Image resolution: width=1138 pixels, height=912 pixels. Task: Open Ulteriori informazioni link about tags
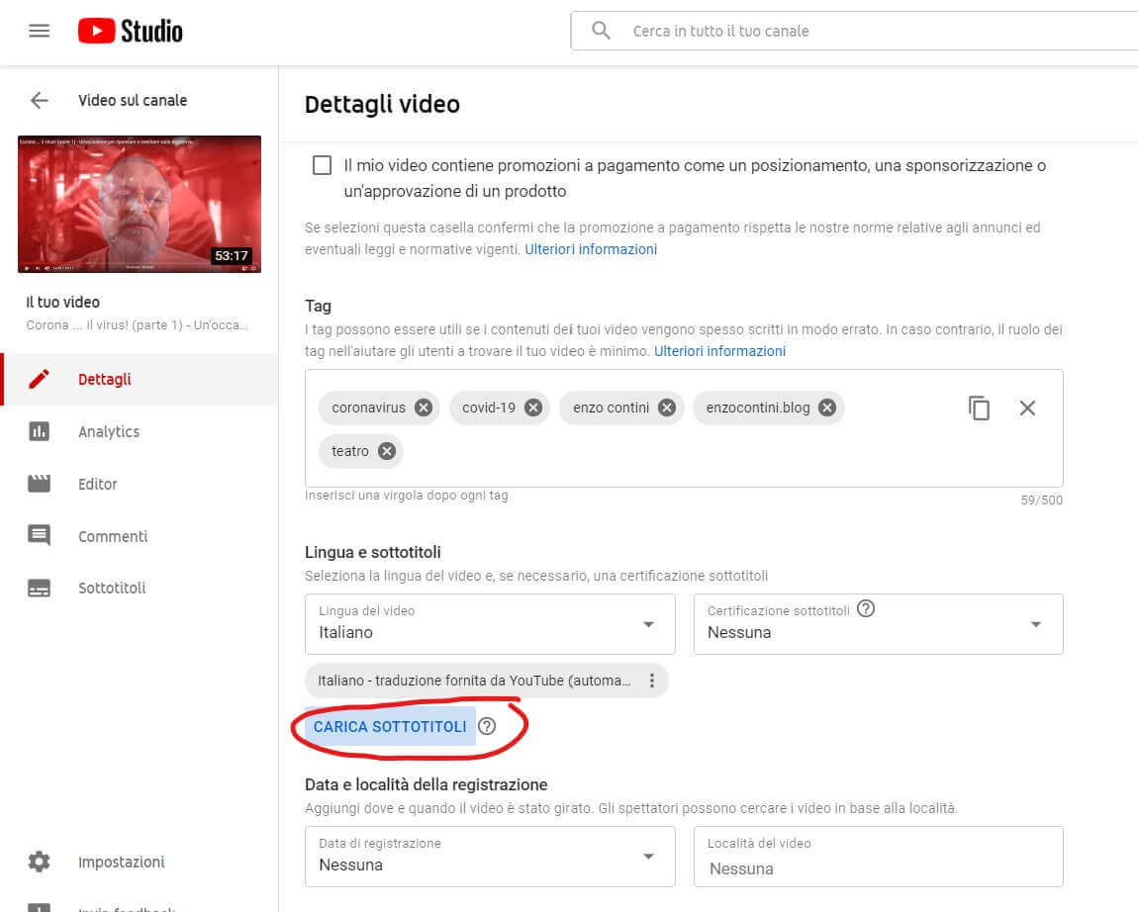click(x=719, y=351)
